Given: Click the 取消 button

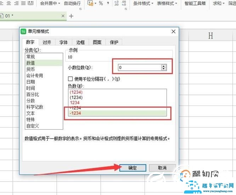Looking at the screenshot, I should [162, 168].
